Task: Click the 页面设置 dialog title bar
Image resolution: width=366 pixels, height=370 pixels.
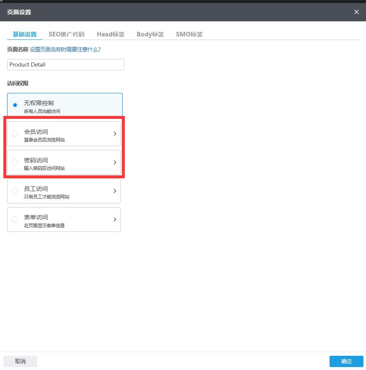Action: [x=168, y=12]
